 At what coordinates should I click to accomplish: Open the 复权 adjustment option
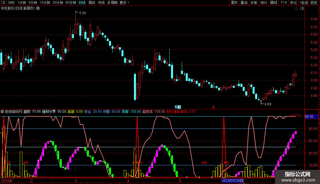(x=234, y=3)
